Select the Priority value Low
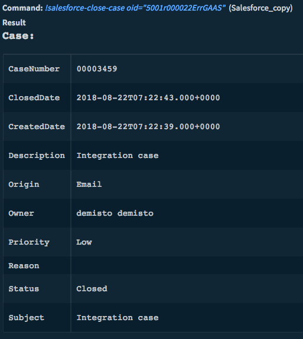 pos(84,242)
